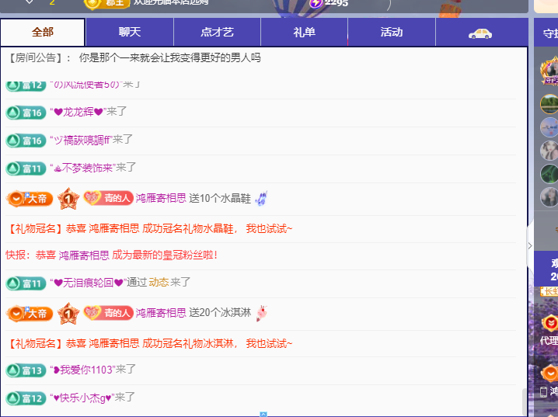Open username 不梦装饰来 in chat
This screenshot has height=417, width=558.
[83, 168]
